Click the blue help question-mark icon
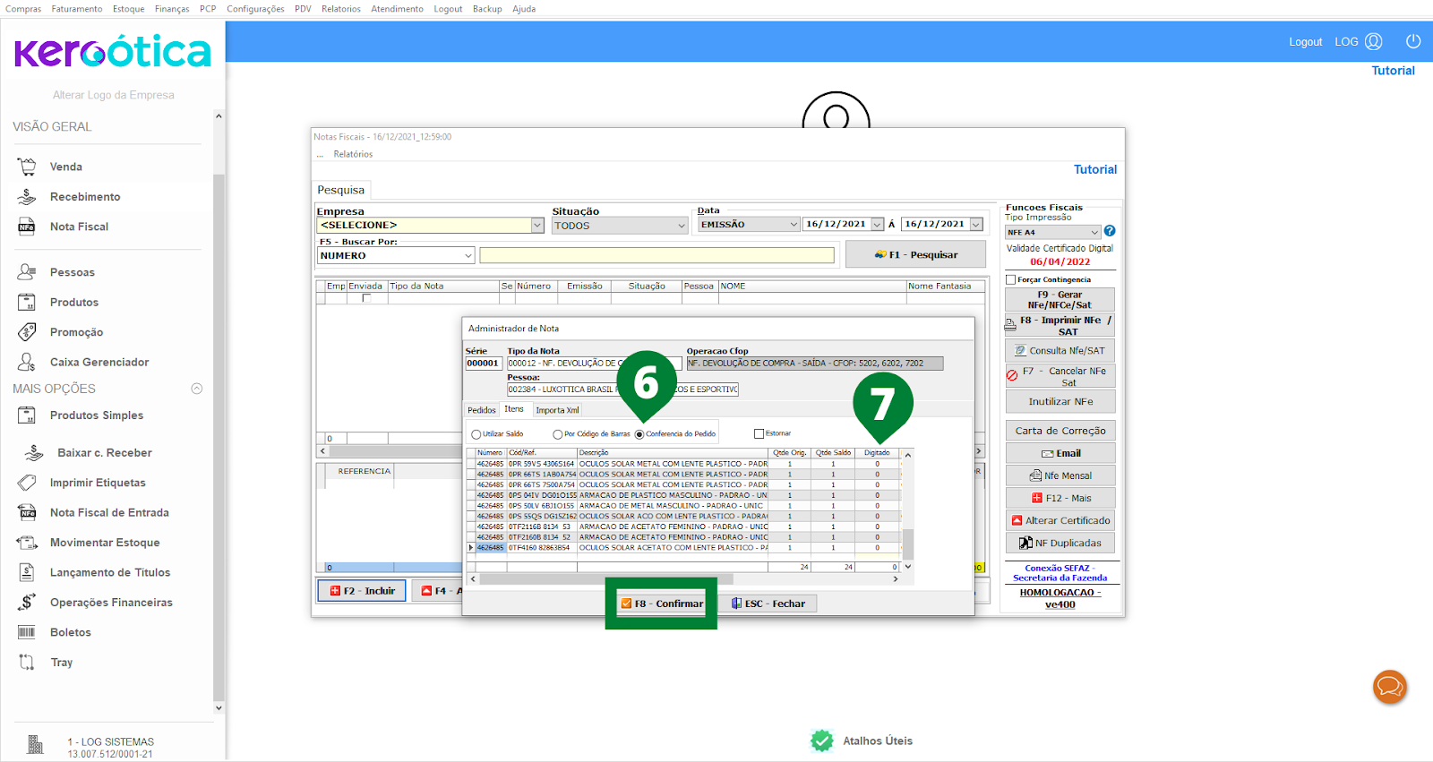Screen dimensions: 1433x762 point(1110,231)
